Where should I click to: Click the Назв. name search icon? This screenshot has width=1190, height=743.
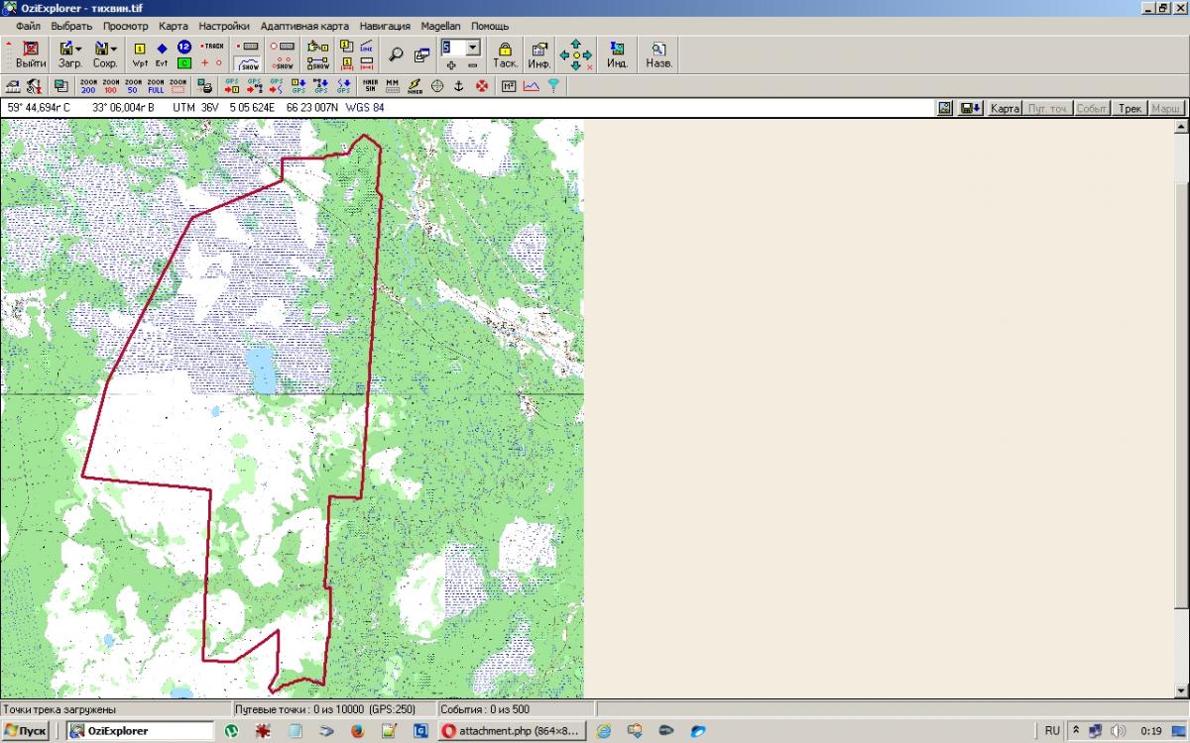click(658, 53)
